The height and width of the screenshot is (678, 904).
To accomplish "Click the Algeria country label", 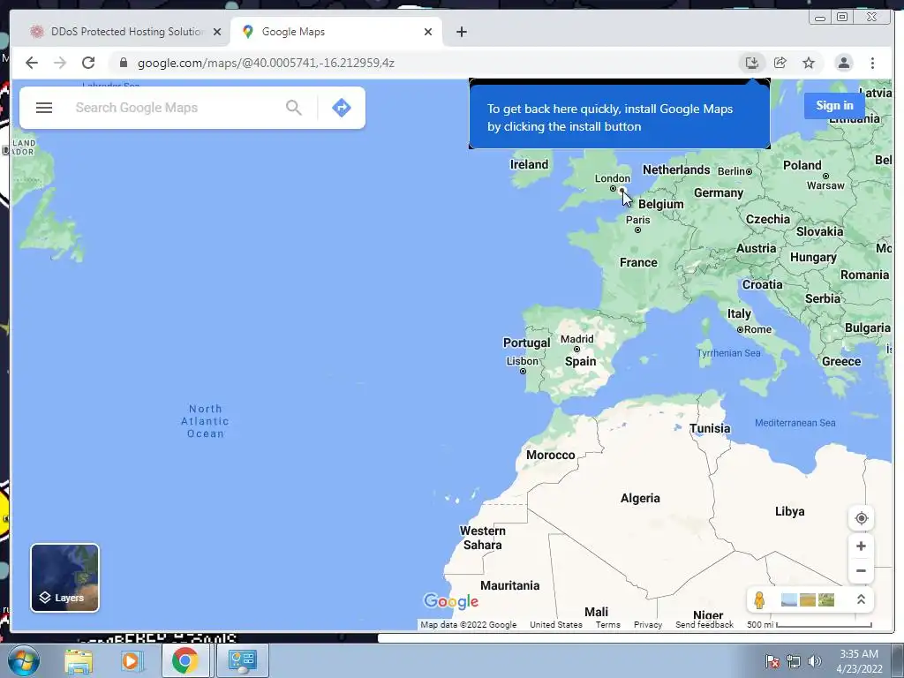I will [x=640, y=498].
